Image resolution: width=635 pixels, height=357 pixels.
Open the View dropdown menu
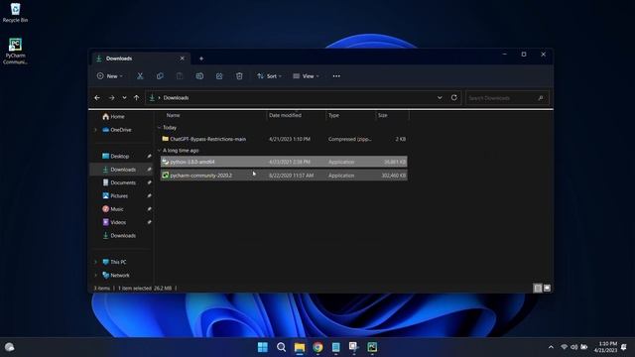coord(307,76)
